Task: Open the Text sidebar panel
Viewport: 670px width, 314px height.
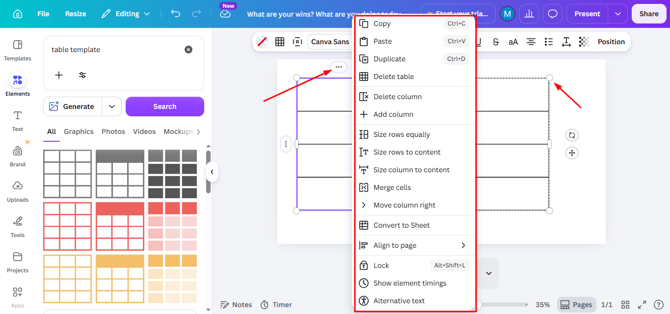Action: pos(18,121)
